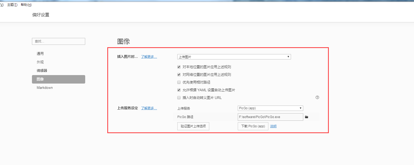Viewport: 414px width, 165px height.
Task: Switch to 外观 settings section
Action: point(40,62)
